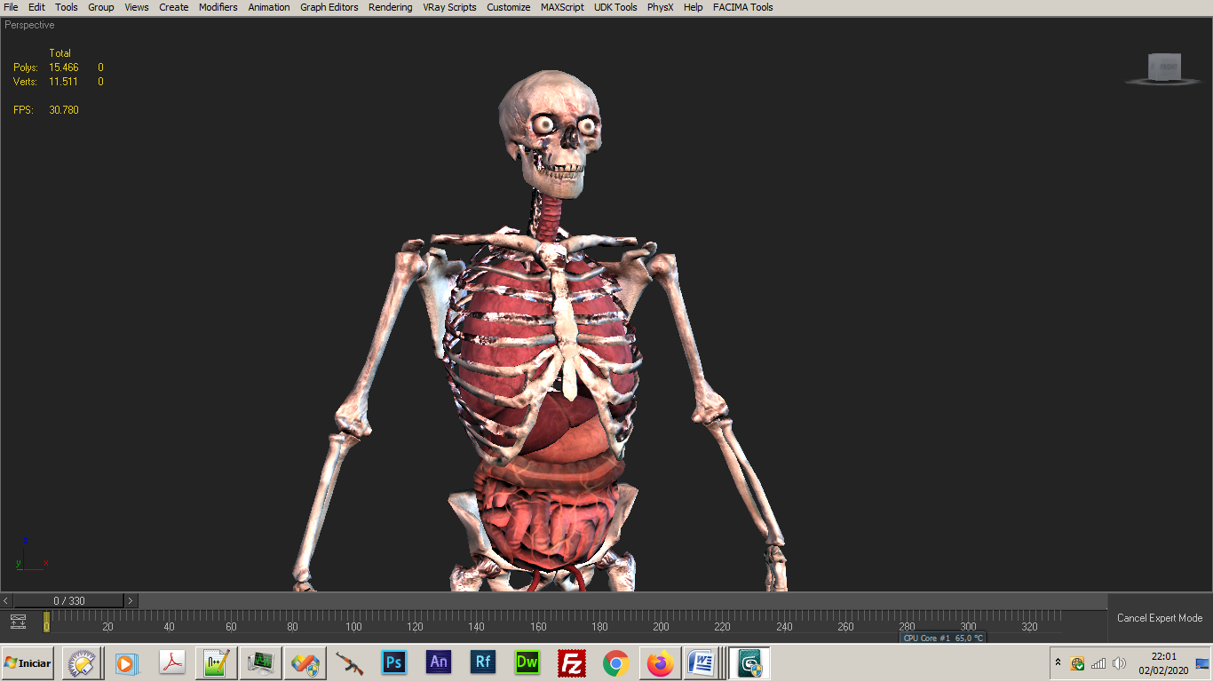
Task: Open Adobe Animate from the taskbar
Action: click(x=438, y=662)
